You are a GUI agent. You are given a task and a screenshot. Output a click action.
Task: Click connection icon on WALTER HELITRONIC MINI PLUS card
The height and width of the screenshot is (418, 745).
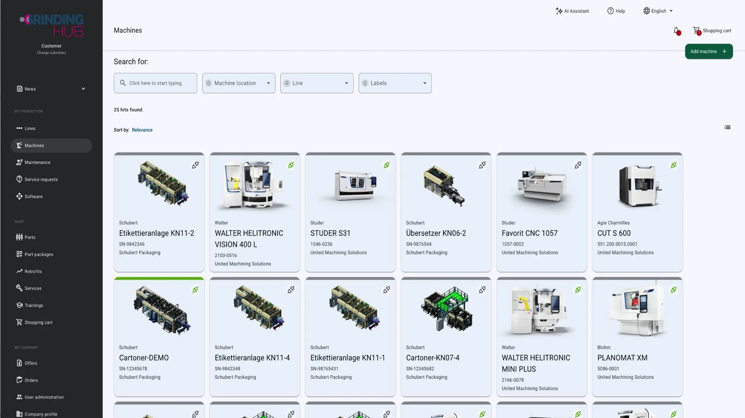click(578, 290)
